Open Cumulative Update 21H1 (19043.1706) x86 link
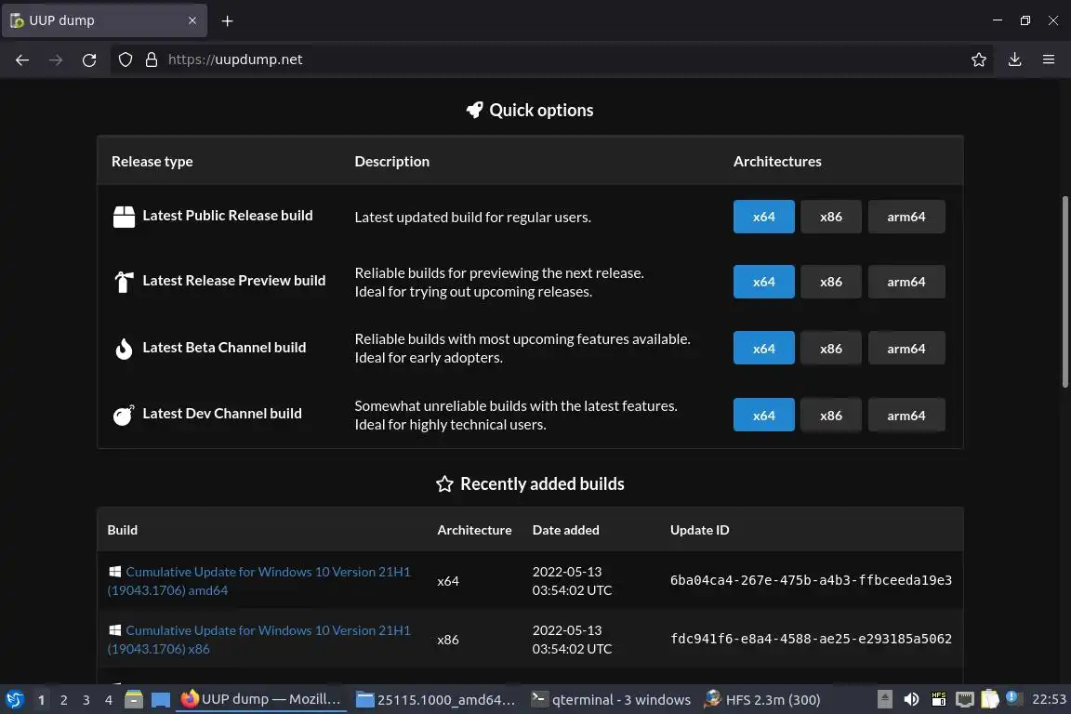This screenshot has height=714, width=1071. pos(258,640)
